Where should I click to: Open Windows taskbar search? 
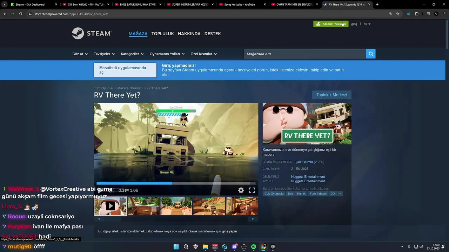tap(186, 247)
